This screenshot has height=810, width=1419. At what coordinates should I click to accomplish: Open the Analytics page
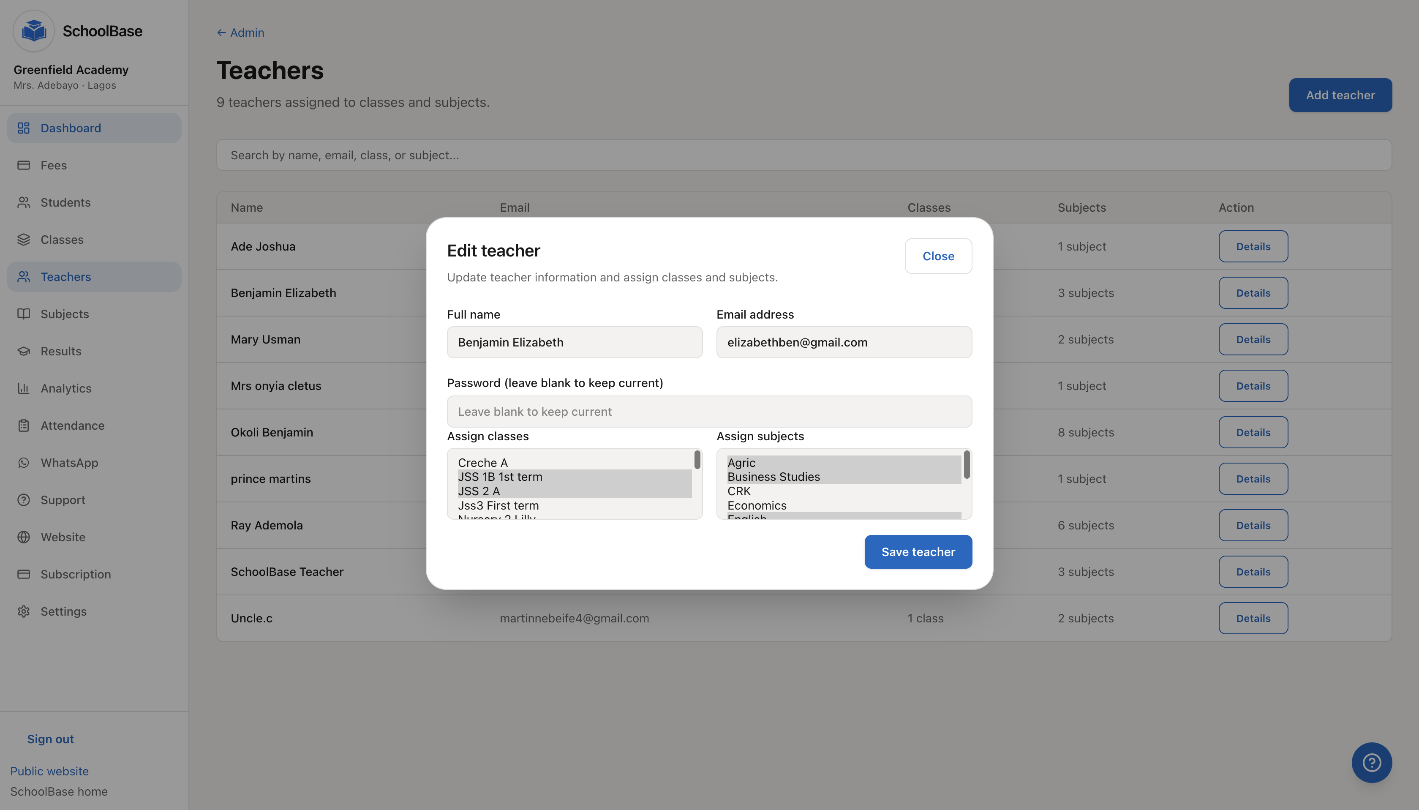point(94,388)
